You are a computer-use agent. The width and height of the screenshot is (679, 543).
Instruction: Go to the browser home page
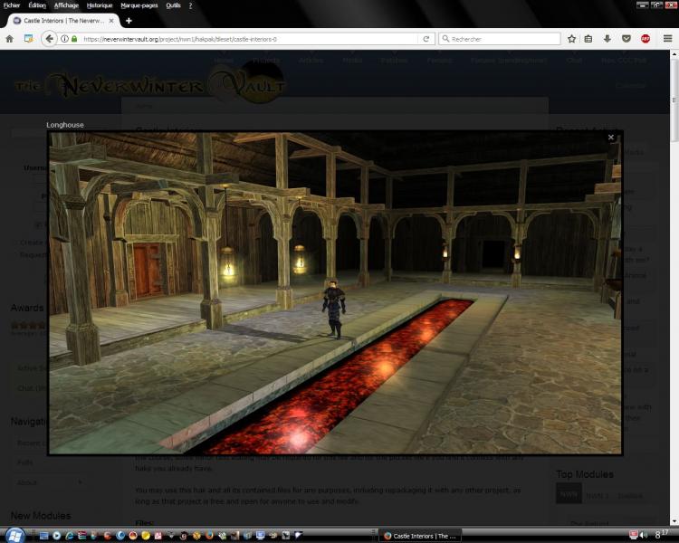[10, 39]
